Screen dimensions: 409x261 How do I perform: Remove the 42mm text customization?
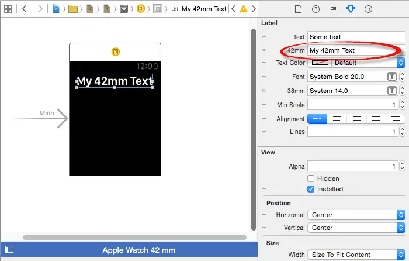(x=264, y=50)
